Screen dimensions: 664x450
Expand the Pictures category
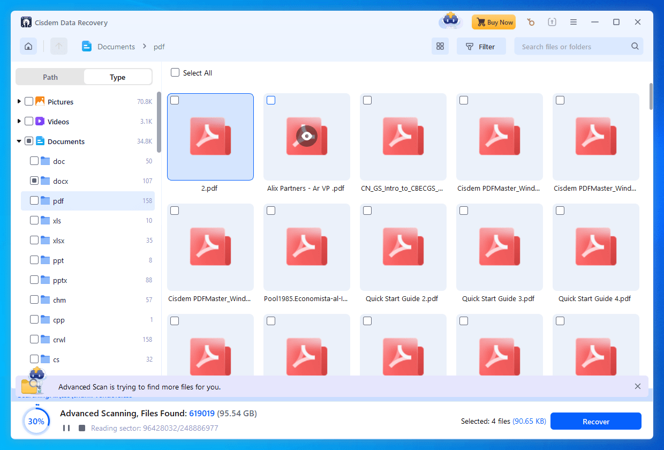click(19, 101)
